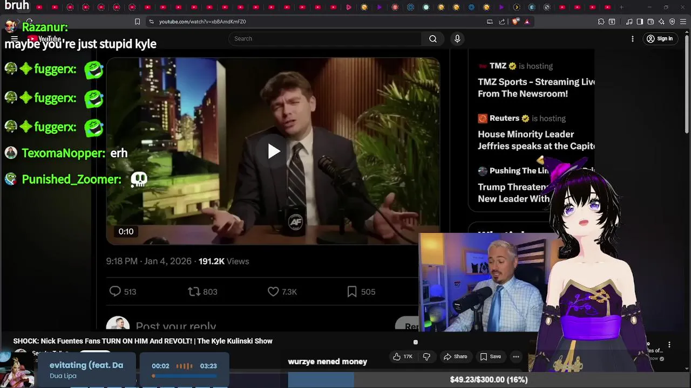This screenshot has width=691, height=388.
Task: Open YouTube settings three-dot menu
Action: [x=633, y=39]
